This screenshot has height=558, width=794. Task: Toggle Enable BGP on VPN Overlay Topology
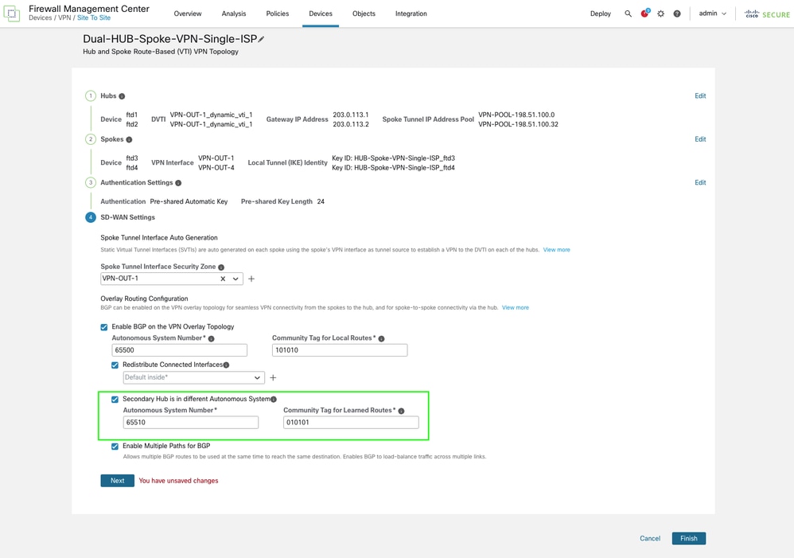tap(104, 327)
